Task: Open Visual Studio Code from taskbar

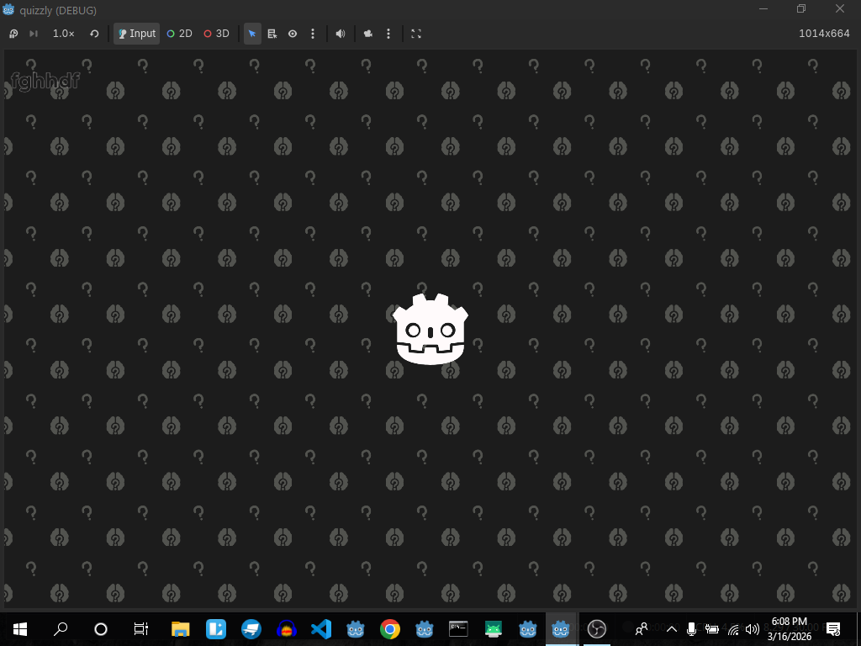Action: (321, 629)
